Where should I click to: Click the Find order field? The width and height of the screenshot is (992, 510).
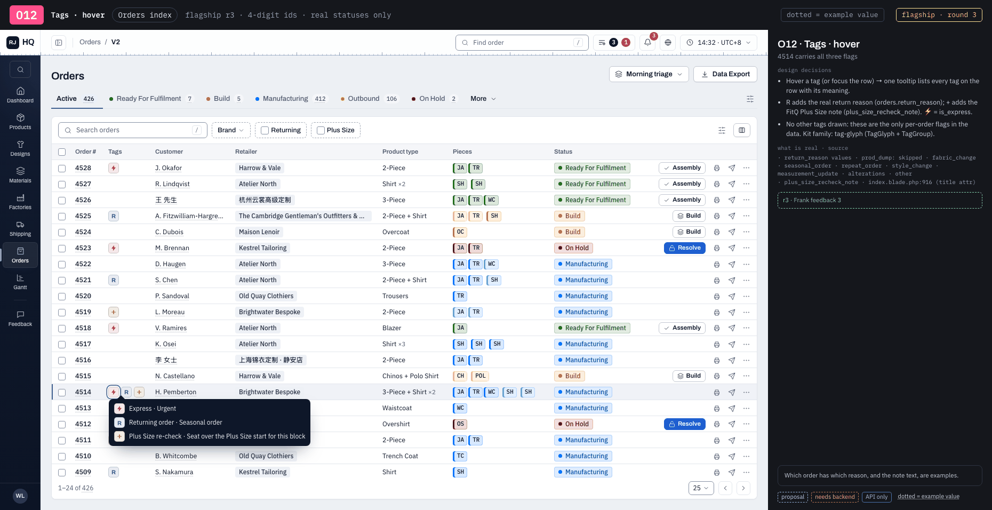click(x=522, y=43)
